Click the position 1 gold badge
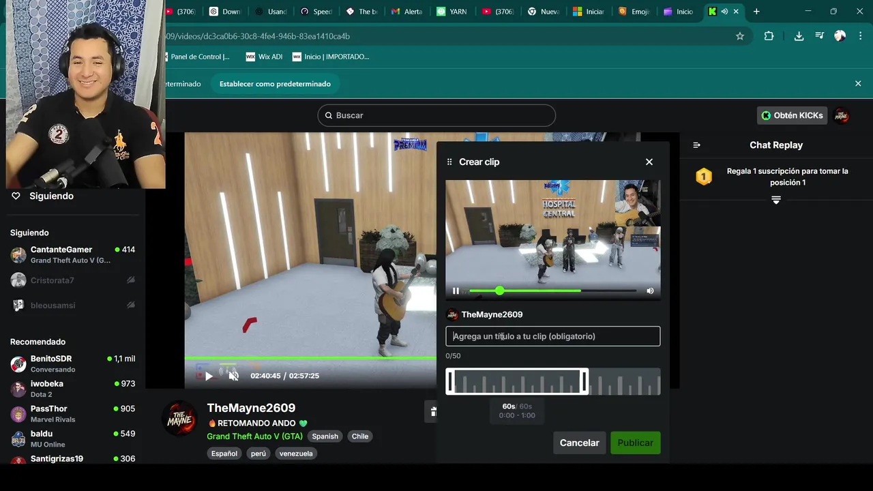 click(x=704, y=177)
